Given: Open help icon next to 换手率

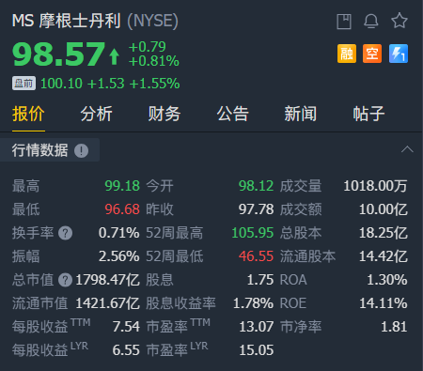Looking at the screenshot, I should pos(66,233).
